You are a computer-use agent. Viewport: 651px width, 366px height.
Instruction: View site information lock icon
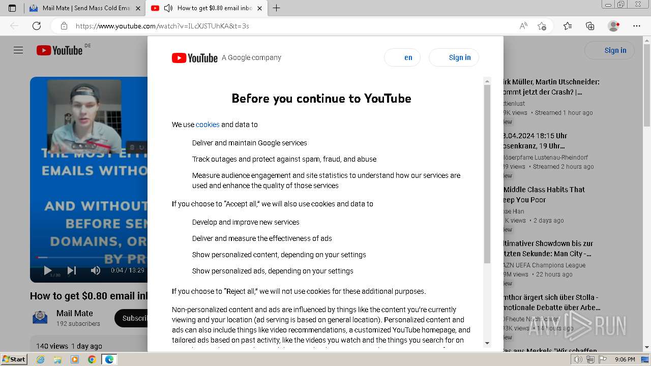pos(64,26)
